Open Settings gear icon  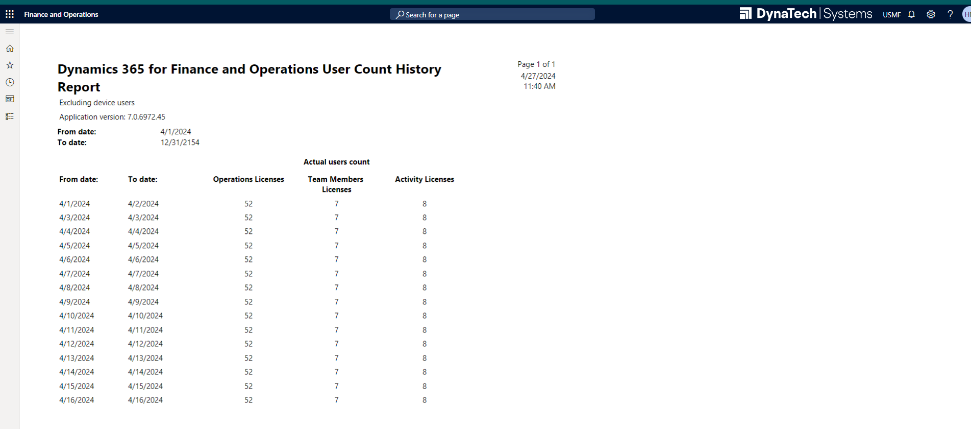[x=931, y=14]
